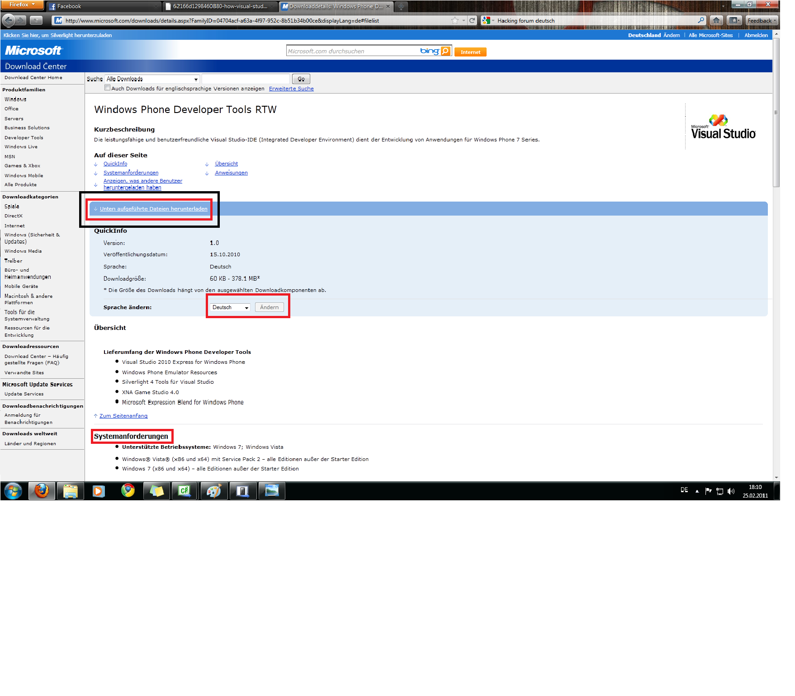Open the Alle Downloads dropdown

click(152, 79)
